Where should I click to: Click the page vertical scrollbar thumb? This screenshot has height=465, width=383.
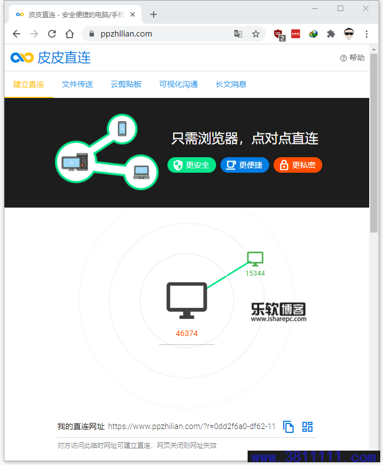(x=374, y=143)
